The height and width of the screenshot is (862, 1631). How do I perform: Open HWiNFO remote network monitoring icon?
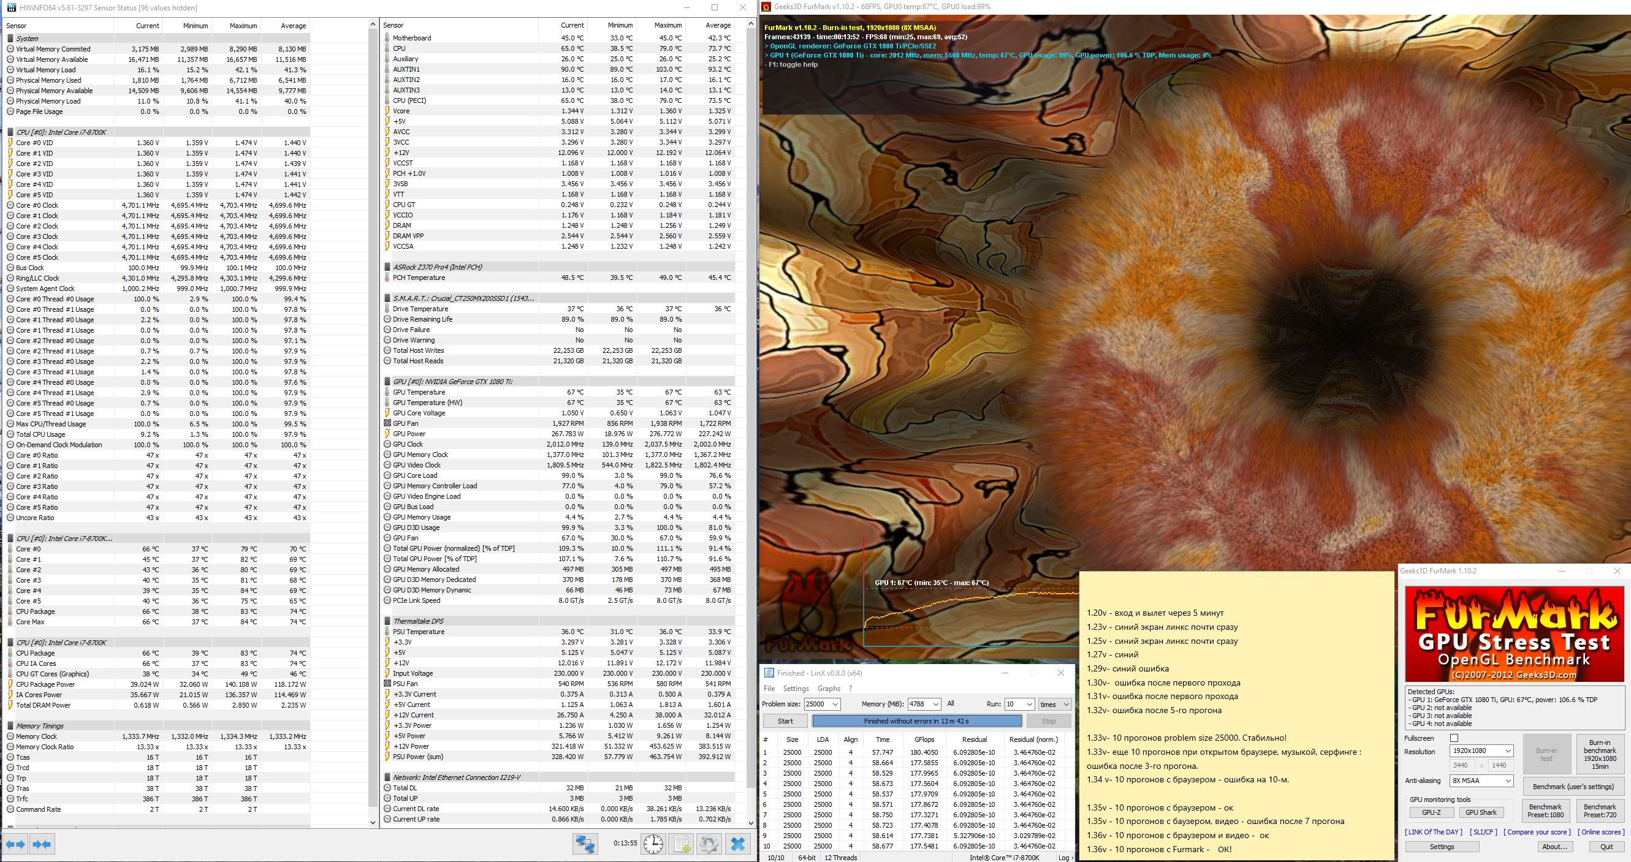click(x=584, y=844)
